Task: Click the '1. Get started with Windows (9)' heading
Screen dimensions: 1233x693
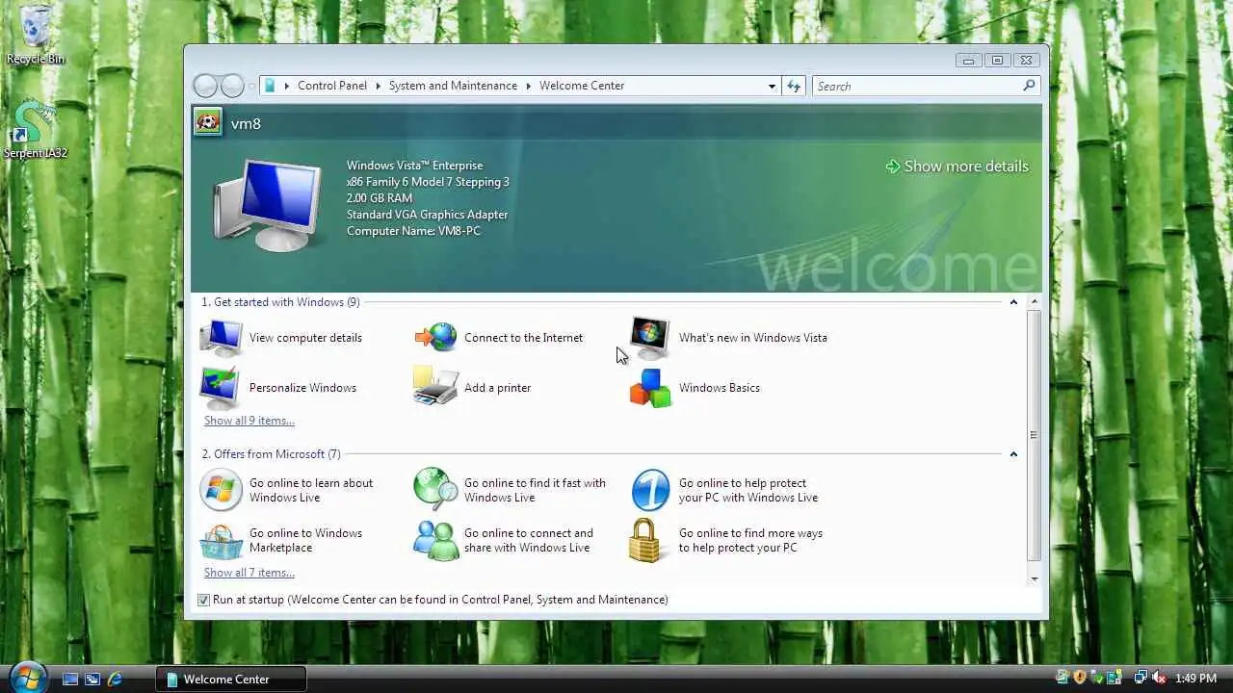Action: pos(280,302)
